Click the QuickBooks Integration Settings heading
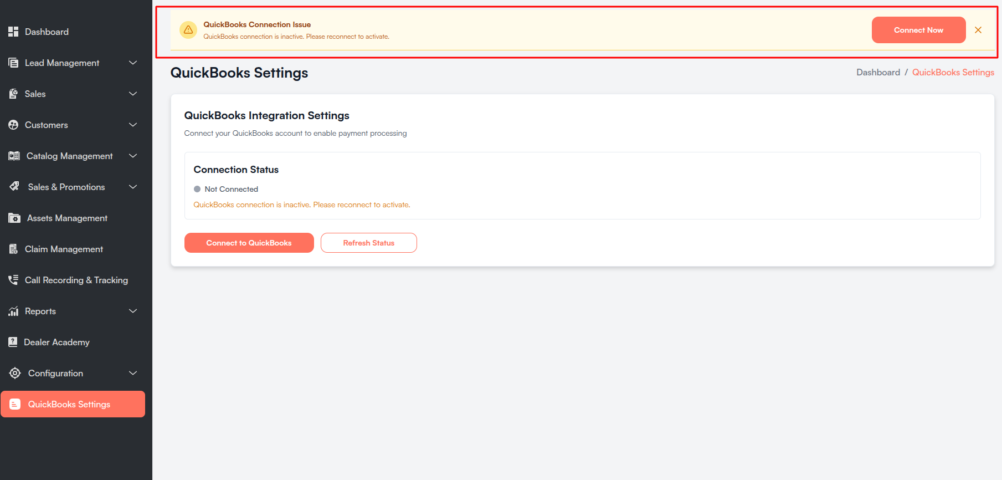Image resolution: width=1002 pixels, height=480 pixels. pos(266,115)
